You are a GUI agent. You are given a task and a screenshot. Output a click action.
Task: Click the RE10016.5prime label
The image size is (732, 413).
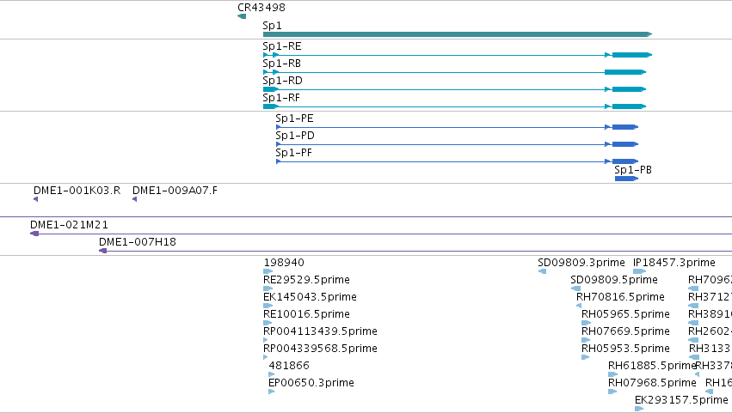pyautogui.click(x=307, y=314)
